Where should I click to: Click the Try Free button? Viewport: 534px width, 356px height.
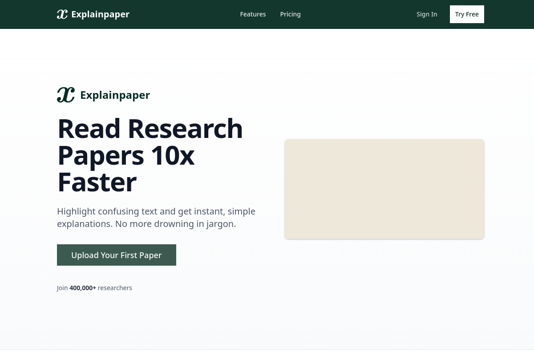(x=467, y=14)
